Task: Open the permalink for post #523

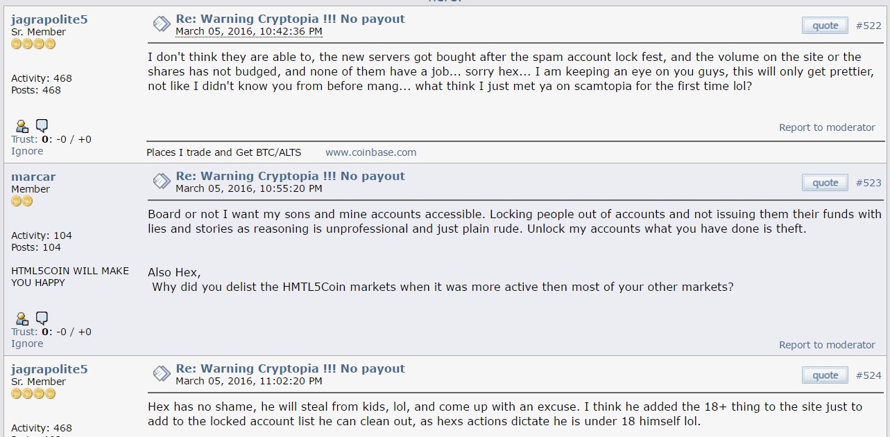Action: pos(868,183)
